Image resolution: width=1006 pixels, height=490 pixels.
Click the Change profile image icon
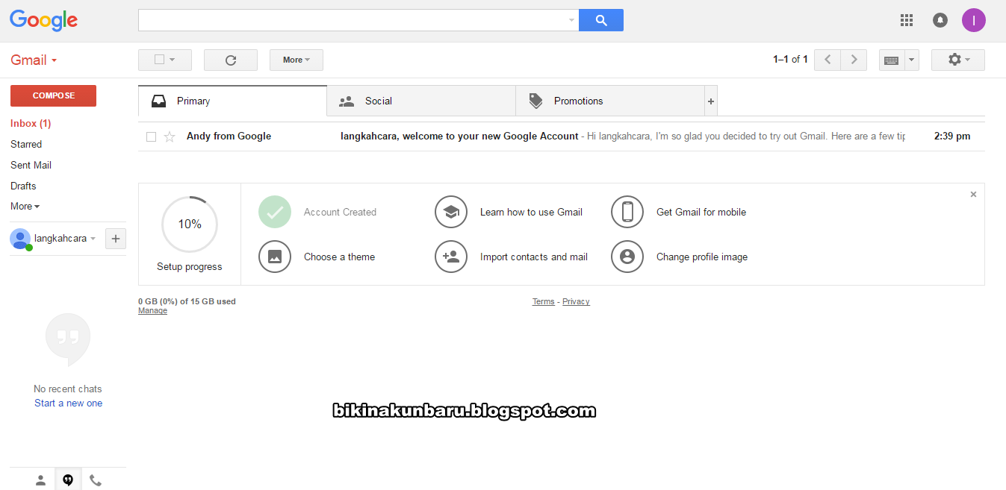[x=627, y=257]
